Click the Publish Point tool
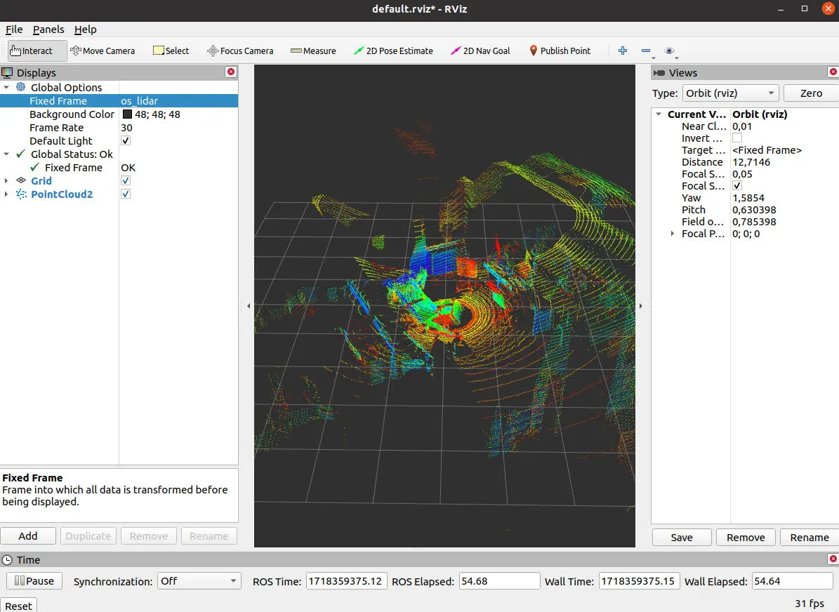The width and height of the screenshot is (839, 612). click(x=560, y=51)
